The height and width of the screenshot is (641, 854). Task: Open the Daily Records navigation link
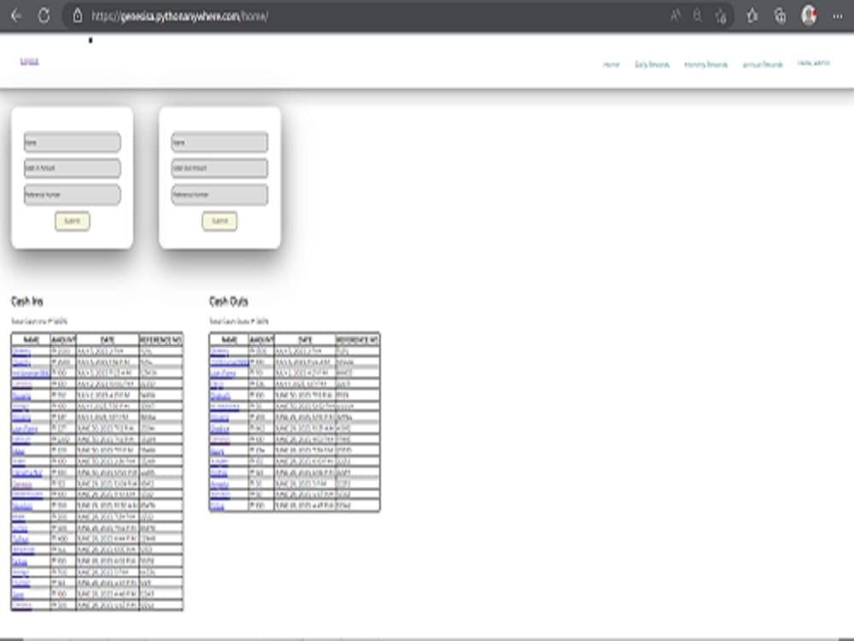(652, 64)
